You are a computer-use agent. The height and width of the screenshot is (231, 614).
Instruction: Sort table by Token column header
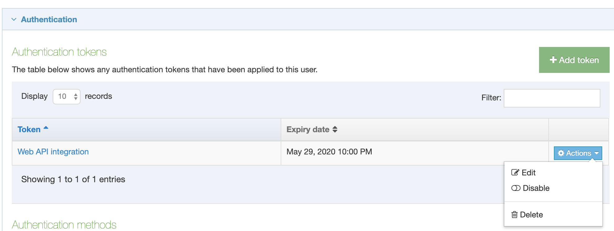pos(29,129)
